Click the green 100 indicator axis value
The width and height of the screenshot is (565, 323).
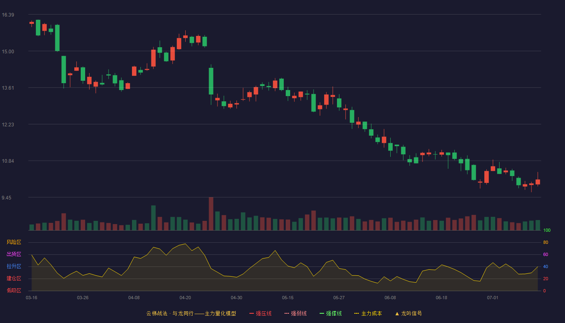[547, 230]
